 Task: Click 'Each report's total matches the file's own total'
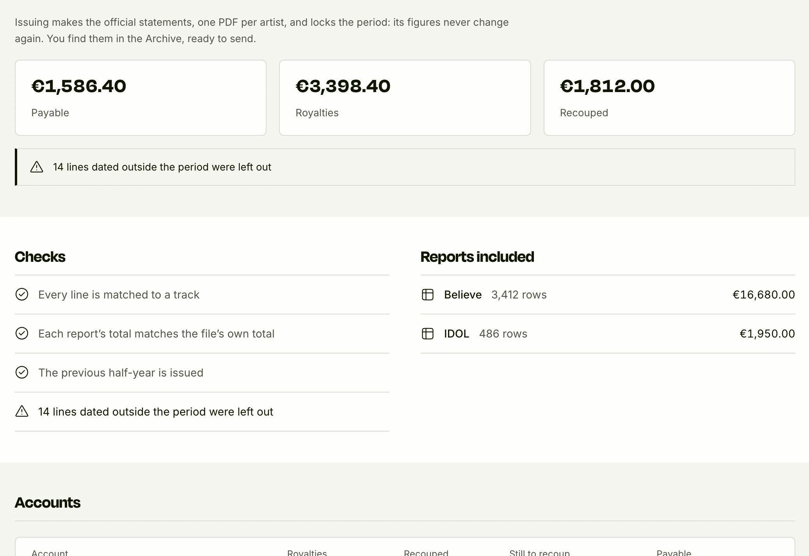pos(156,334)
